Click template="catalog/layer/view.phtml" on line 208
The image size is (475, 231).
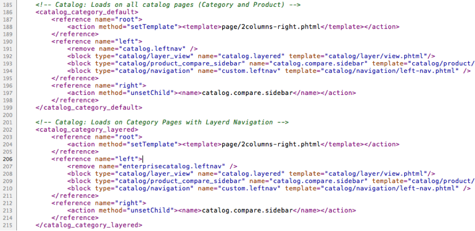click(358, 174)
